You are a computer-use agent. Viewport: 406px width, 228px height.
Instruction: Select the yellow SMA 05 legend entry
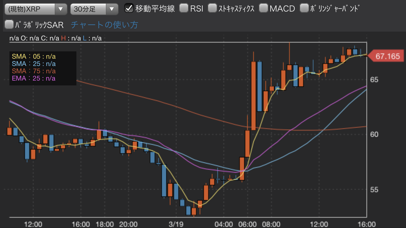(34, 57)
